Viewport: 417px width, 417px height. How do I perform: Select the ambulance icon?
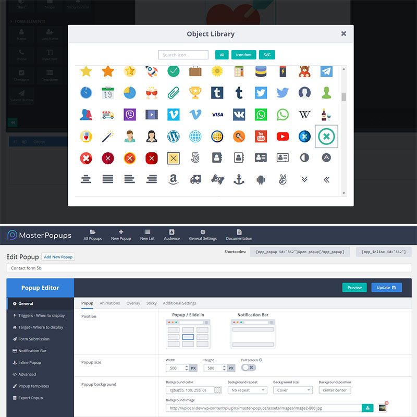(x=195, y=180)
